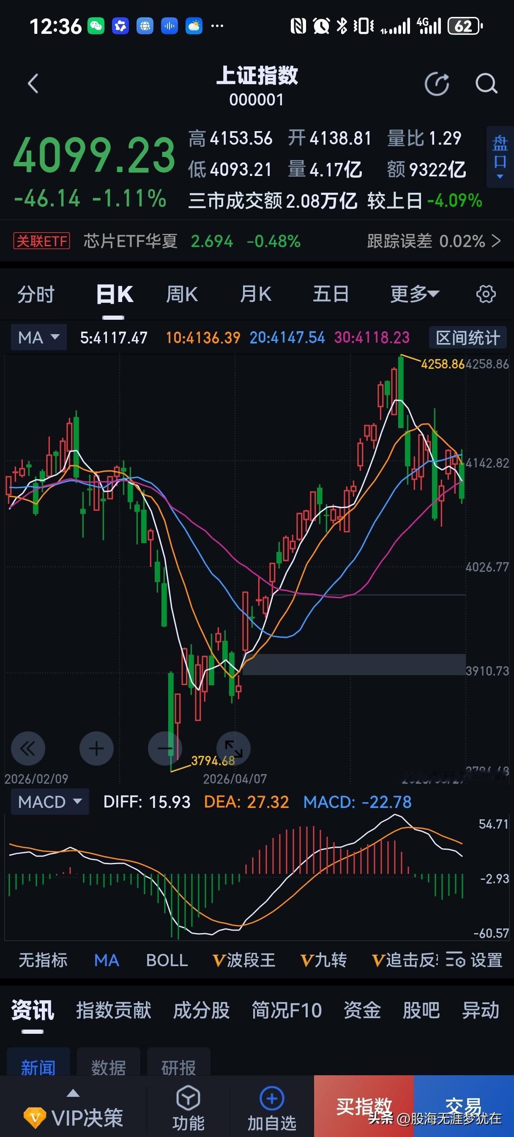Select MA overlay option in bottom row
Screen dimensions: 514x1137
point(107,960)
